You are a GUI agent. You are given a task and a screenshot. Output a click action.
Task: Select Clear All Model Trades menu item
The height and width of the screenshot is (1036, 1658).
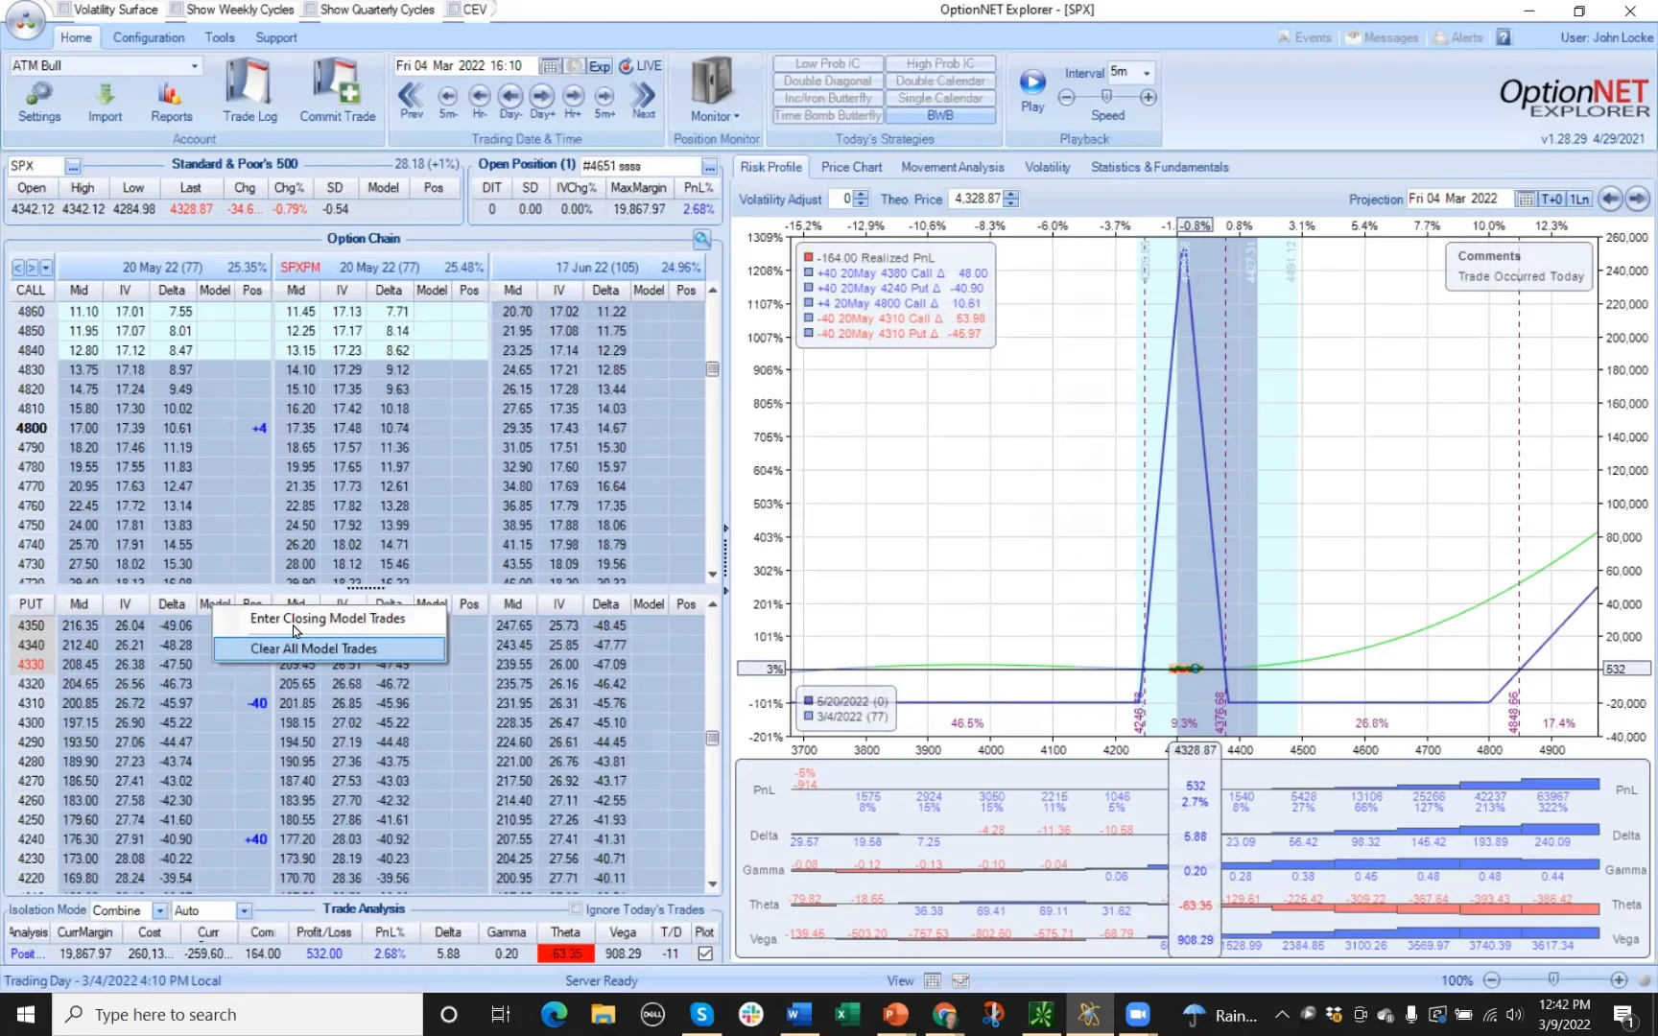click(x=328, y=648)
